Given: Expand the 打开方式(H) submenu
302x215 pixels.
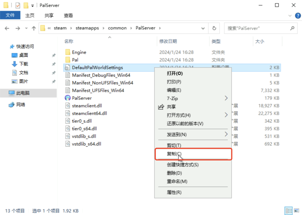Looking at the screenshot, I should (x=193, y=115).
